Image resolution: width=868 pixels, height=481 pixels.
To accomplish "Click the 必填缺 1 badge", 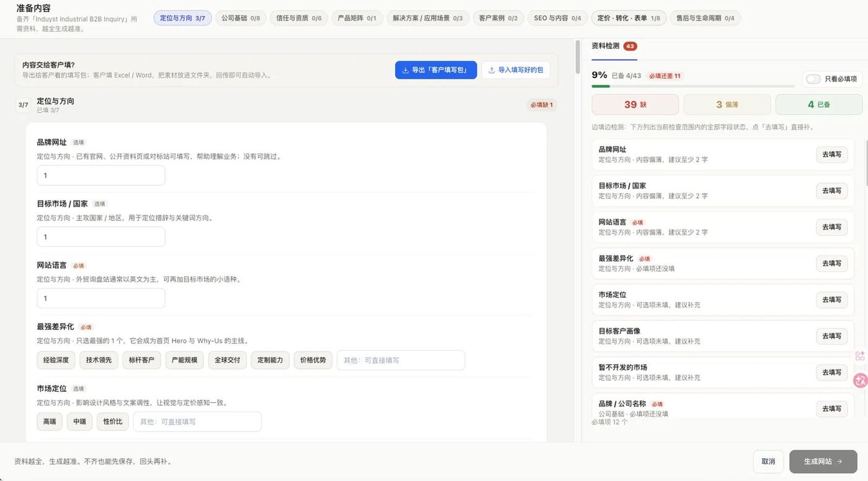I will click(x=541, y=105).
